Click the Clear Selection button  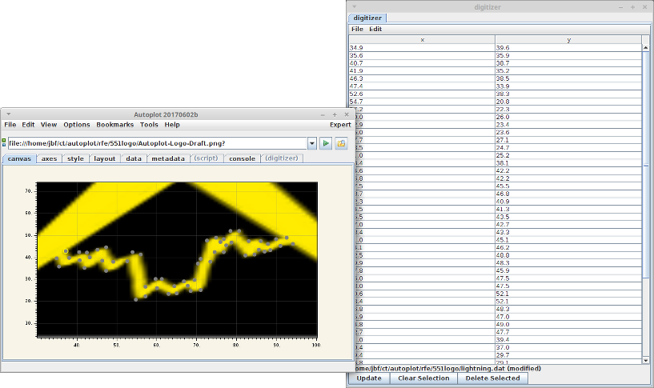[x=423, y=378]
